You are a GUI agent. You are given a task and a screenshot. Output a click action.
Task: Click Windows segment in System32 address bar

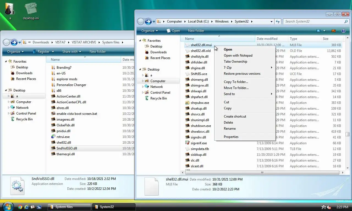point(222,21)
